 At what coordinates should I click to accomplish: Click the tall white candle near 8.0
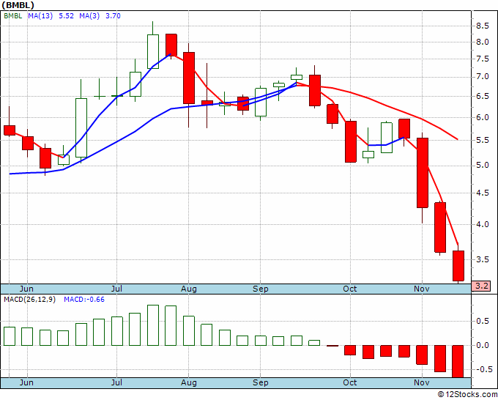pos(153,51)
